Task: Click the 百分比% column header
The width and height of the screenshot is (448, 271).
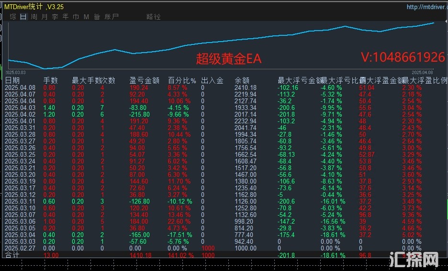Action: (x=182, y=81)
